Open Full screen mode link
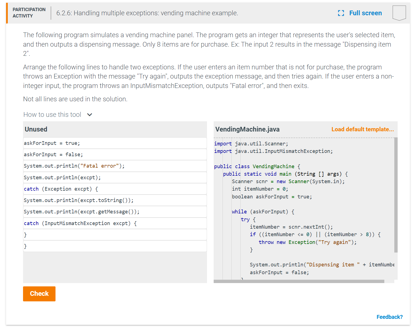This screenshot has height=328, width=419. pyautogui.click(x=365, y=13)
